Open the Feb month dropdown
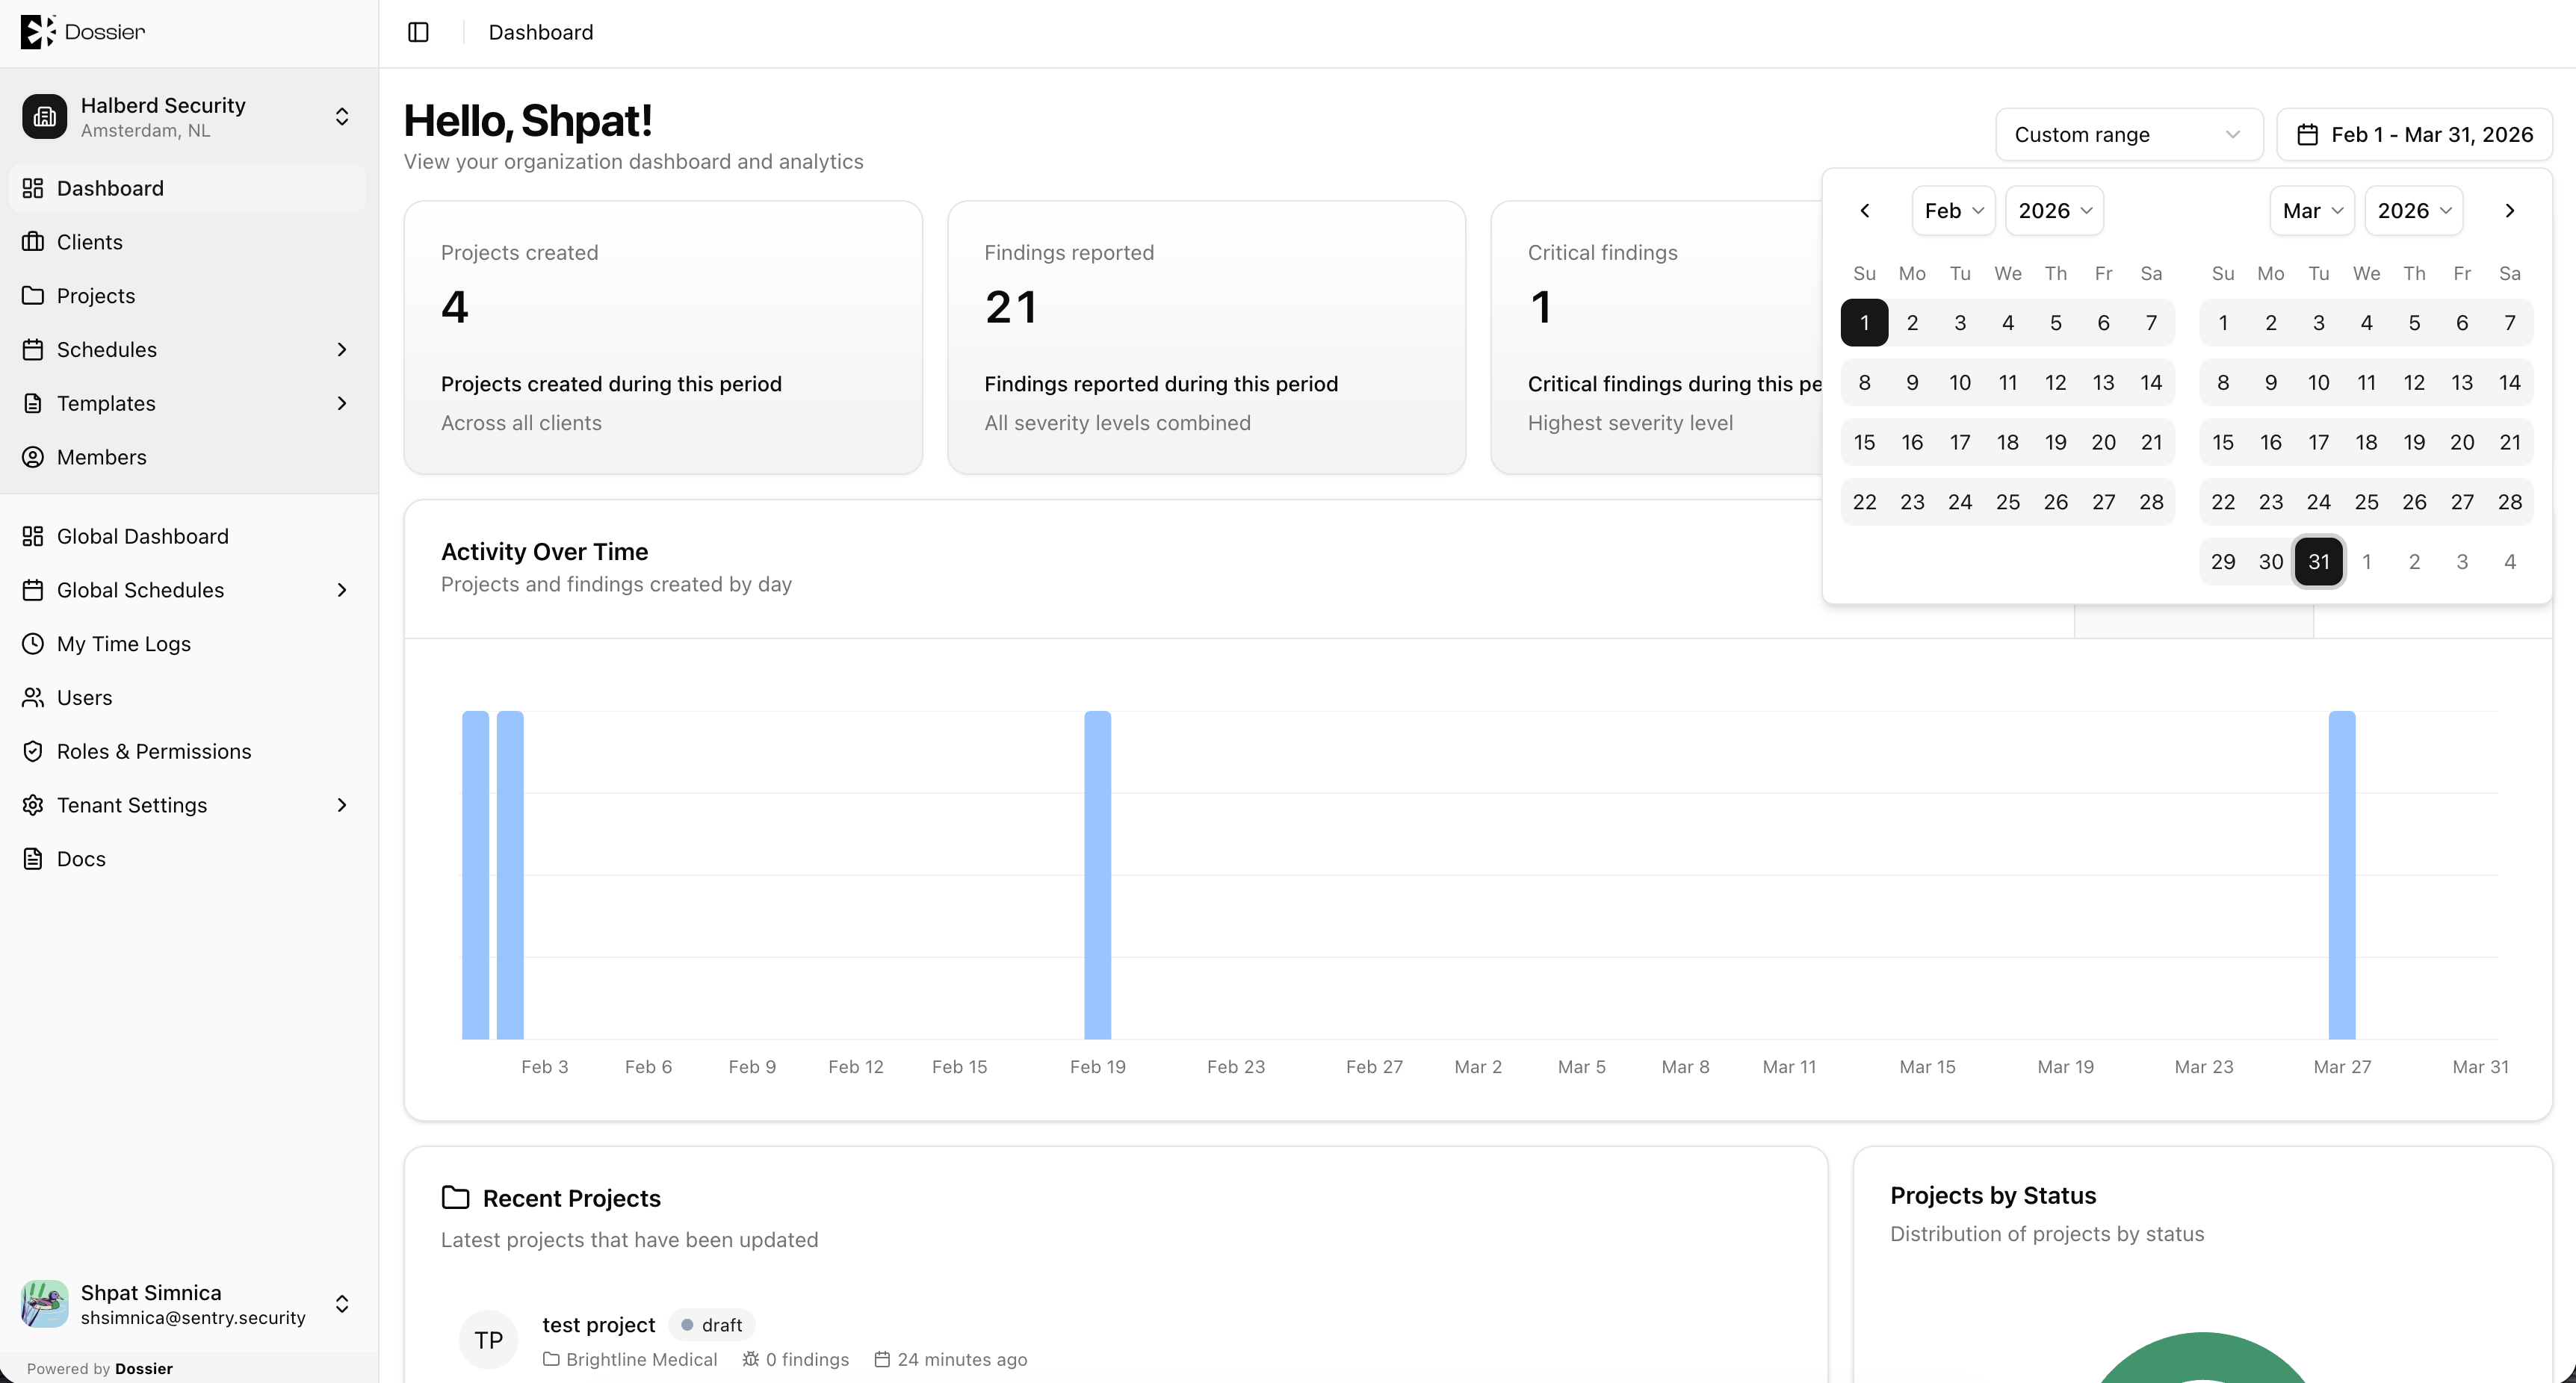This screenshot has width=2576, height=1383. (1953, 211)
